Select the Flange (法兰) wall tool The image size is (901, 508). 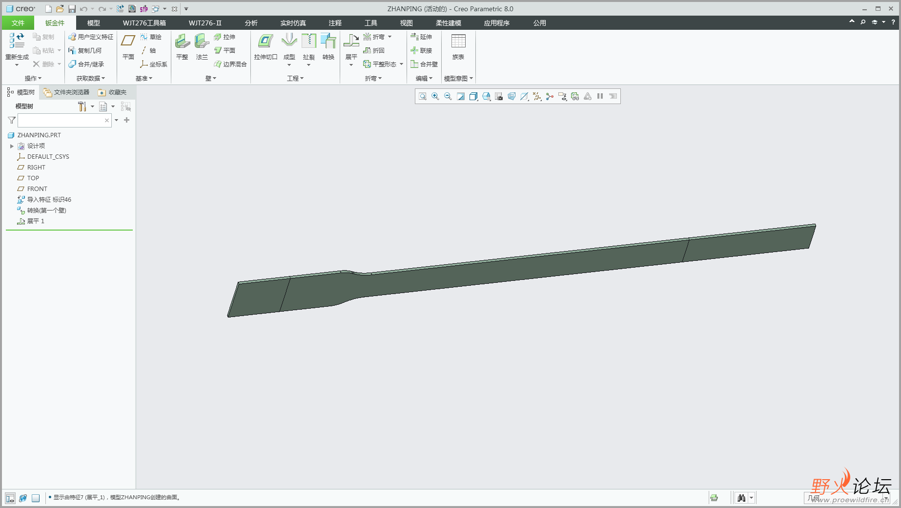click(202, 46)
